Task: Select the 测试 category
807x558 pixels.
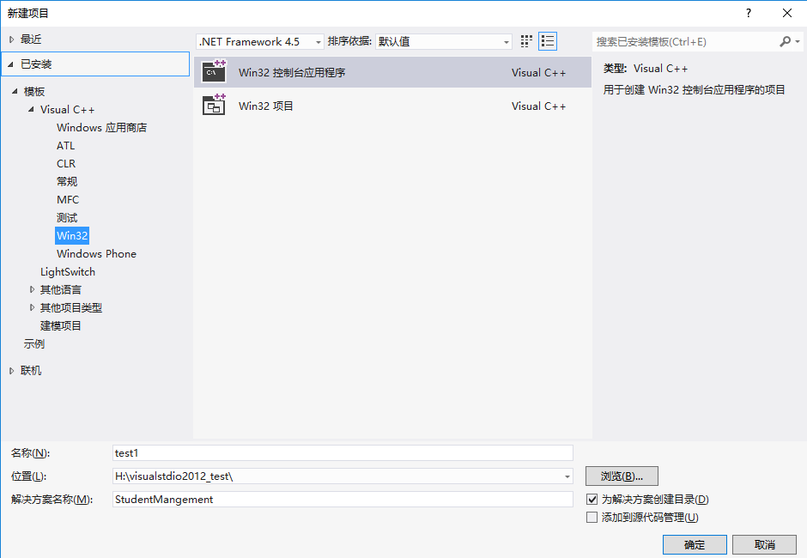Action: [x=67, y=218]
